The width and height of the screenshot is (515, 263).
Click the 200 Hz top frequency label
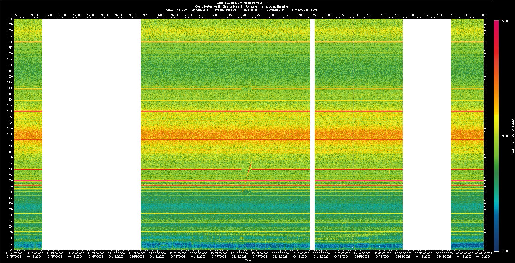pyautogui.click(x=9, y=19)
